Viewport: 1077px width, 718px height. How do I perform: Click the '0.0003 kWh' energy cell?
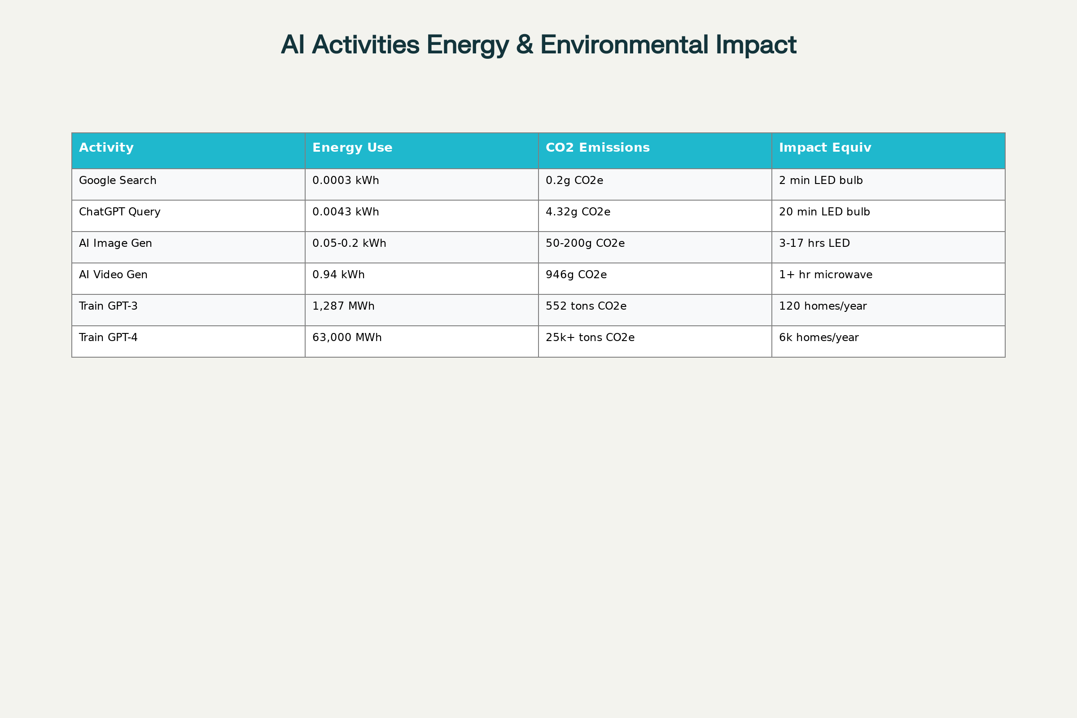click(345, 181)
